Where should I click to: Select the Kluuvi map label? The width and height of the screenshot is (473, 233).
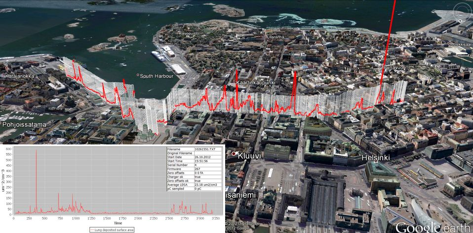[x=250, y=156]
